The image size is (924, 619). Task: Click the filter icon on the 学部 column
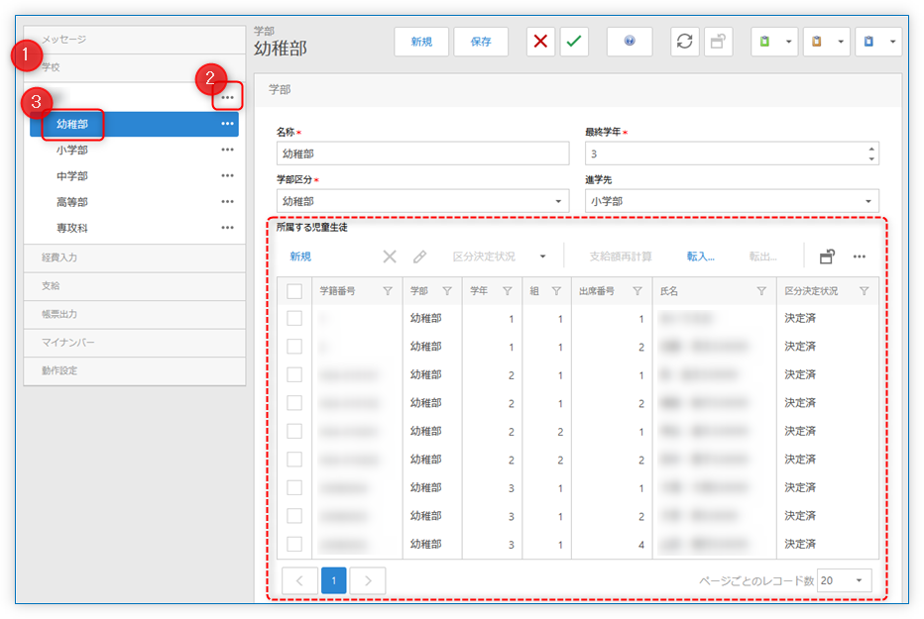tap(447, 290)
